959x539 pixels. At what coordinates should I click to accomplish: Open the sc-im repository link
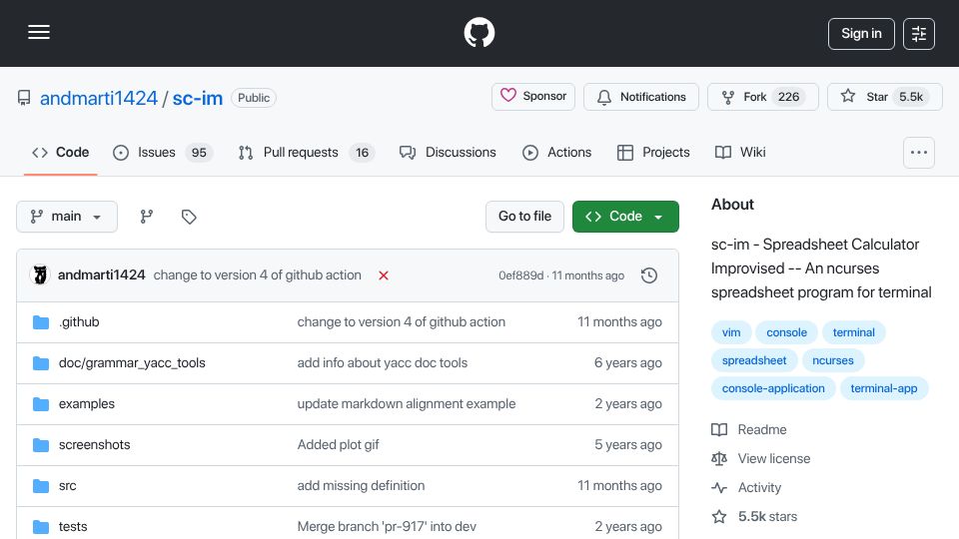click(x=197, y=98)
